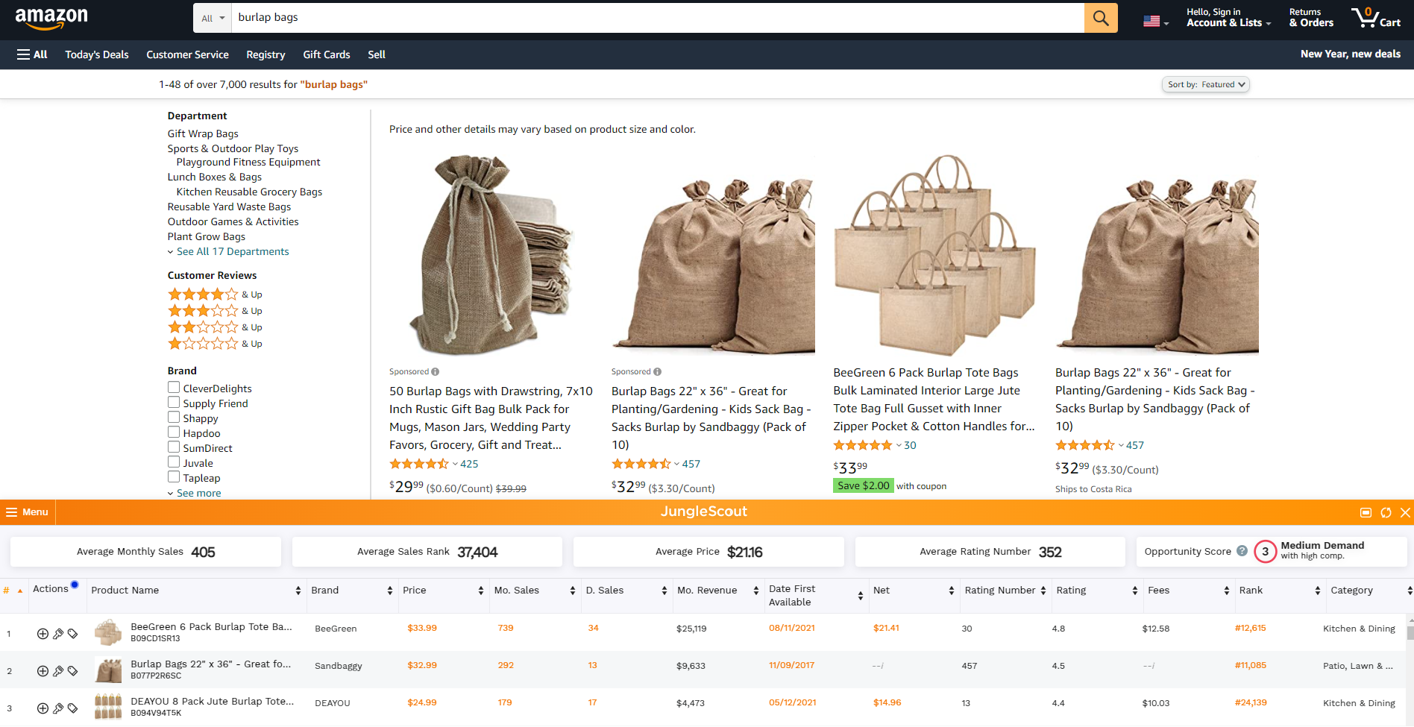Sort table by Price column
The width and height of the screenshot is (1414, 727).
coord(481,591)
